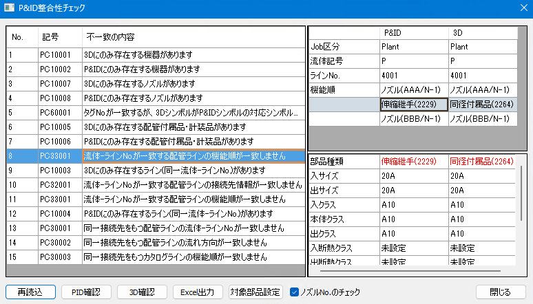Click the 不一致の内容 column header
533x304 pixels.
point(193,36)
